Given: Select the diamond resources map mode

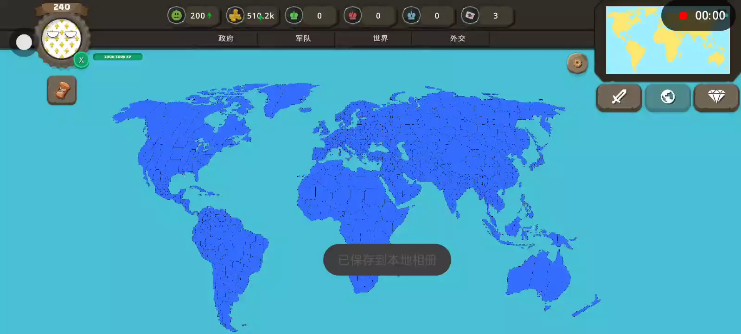Looking at the screenshot, I should pos(716,97).
